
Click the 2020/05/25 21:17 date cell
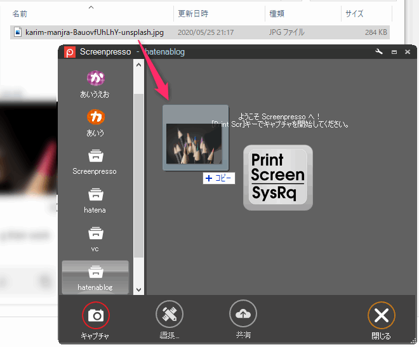[x=206, y=32]
